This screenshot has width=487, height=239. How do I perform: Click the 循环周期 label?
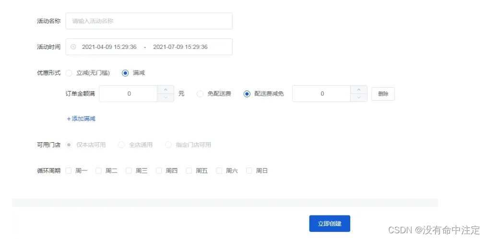click(49, 171)
